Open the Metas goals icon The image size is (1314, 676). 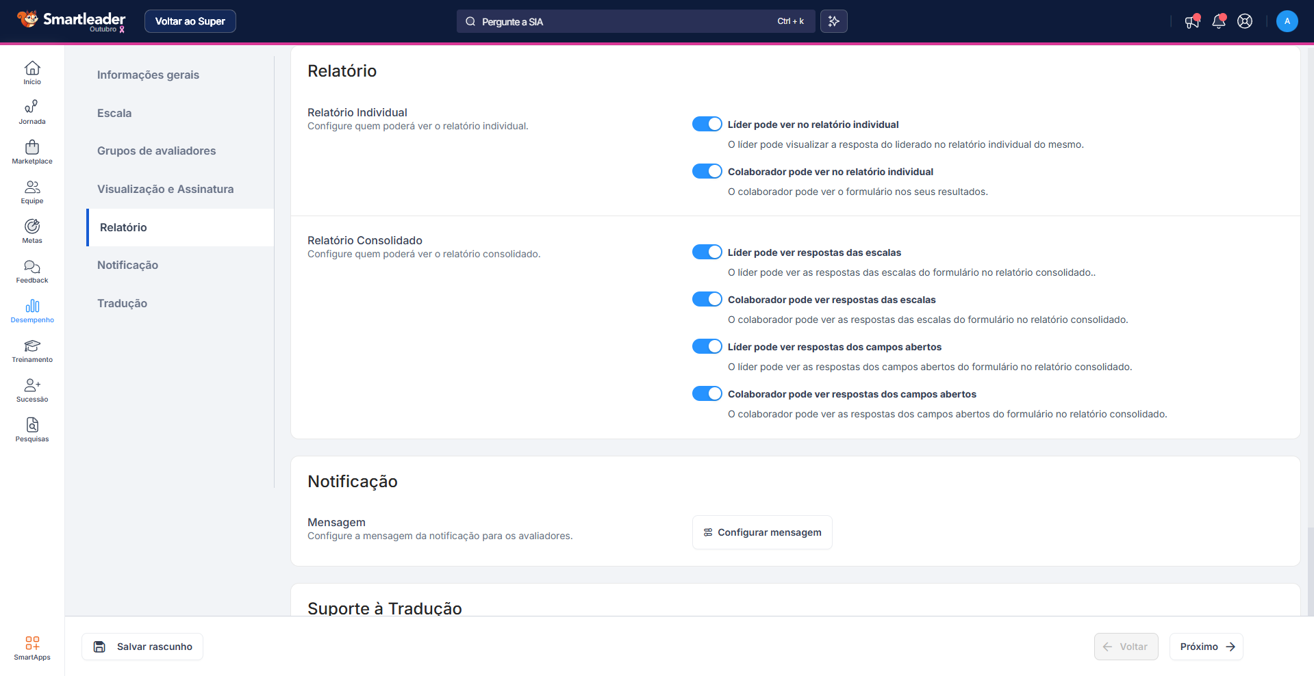click(x=32, y=231)
